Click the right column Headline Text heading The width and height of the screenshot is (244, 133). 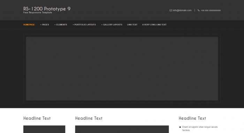pyautogui.click(x=192, y=118)
